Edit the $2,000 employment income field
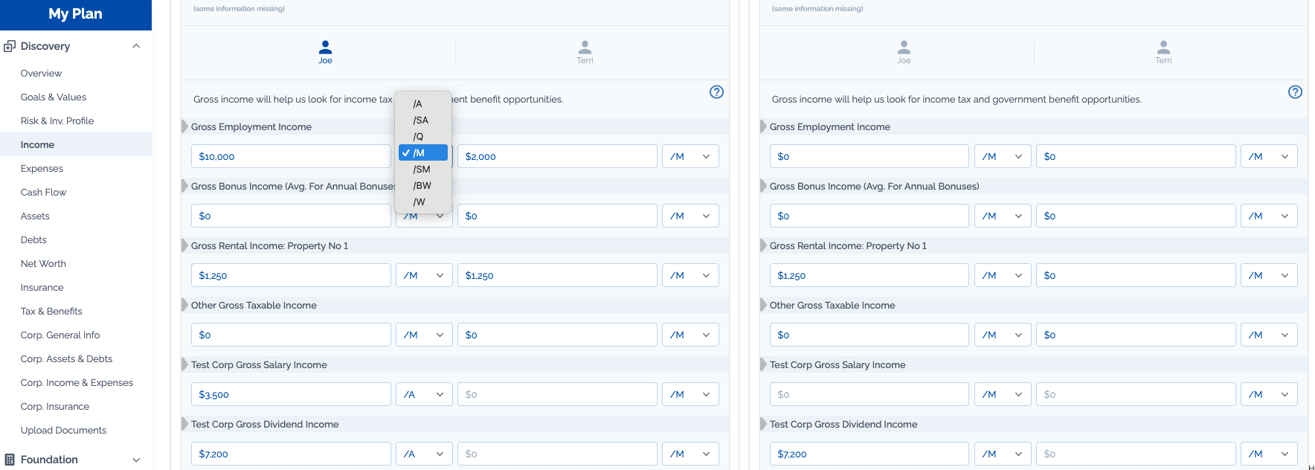The width and height of the screenshot is (1315, 470). [557, 156]
